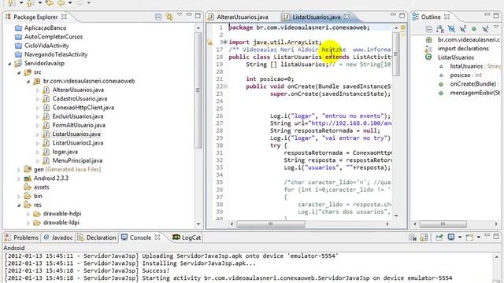
Task: Click the Package Explorer vertical scrollbar thumb
Action: point(198,90)
